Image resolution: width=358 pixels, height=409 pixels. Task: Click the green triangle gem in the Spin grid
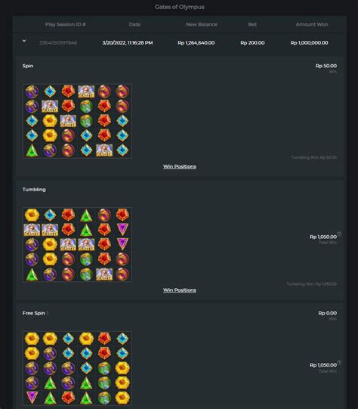(32, 150)
